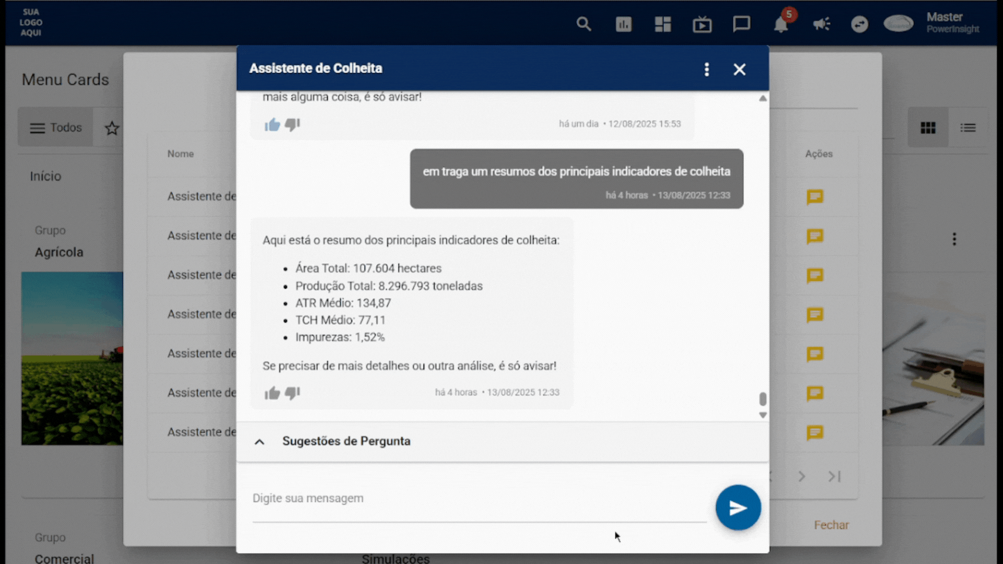This screenshot has width=1003, height=564.
Task: Thumbs down the harvest indicators summary reply
Action: pos(293,393)
